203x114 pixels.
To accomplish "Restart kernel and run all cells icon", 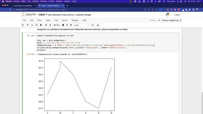I will pyautogui.click(x=71, y=25).
